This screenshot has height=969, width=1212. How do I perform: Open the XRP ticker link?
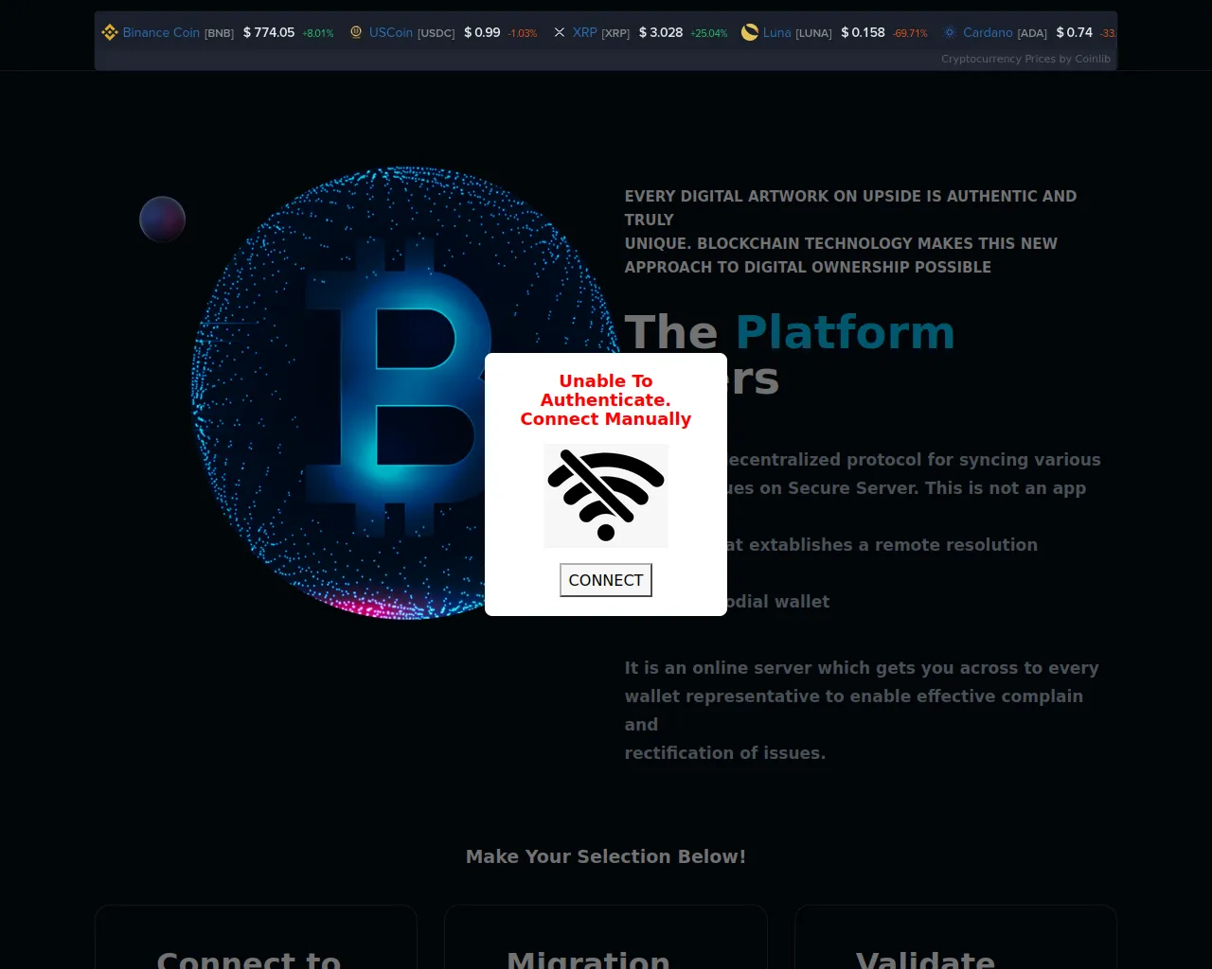tap(585, 32)
